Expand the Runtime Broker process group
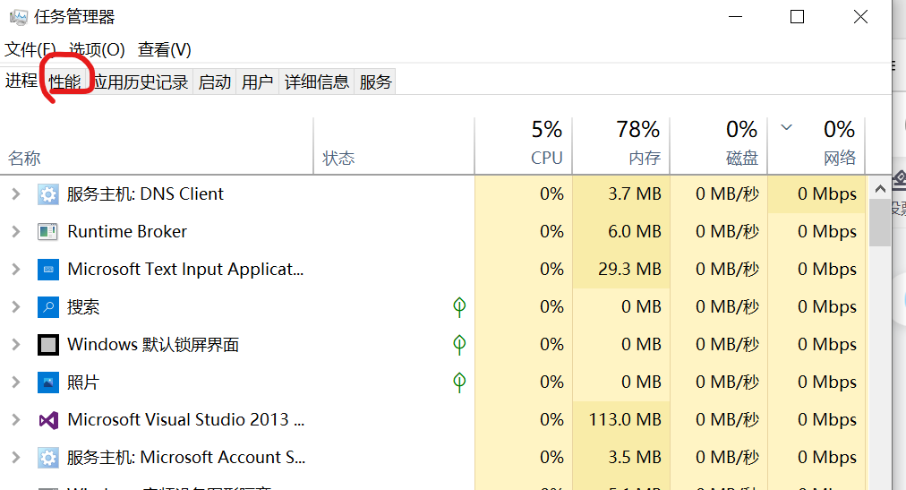The image size is (906, 490). pyautogui.click(x=16, y=232)
